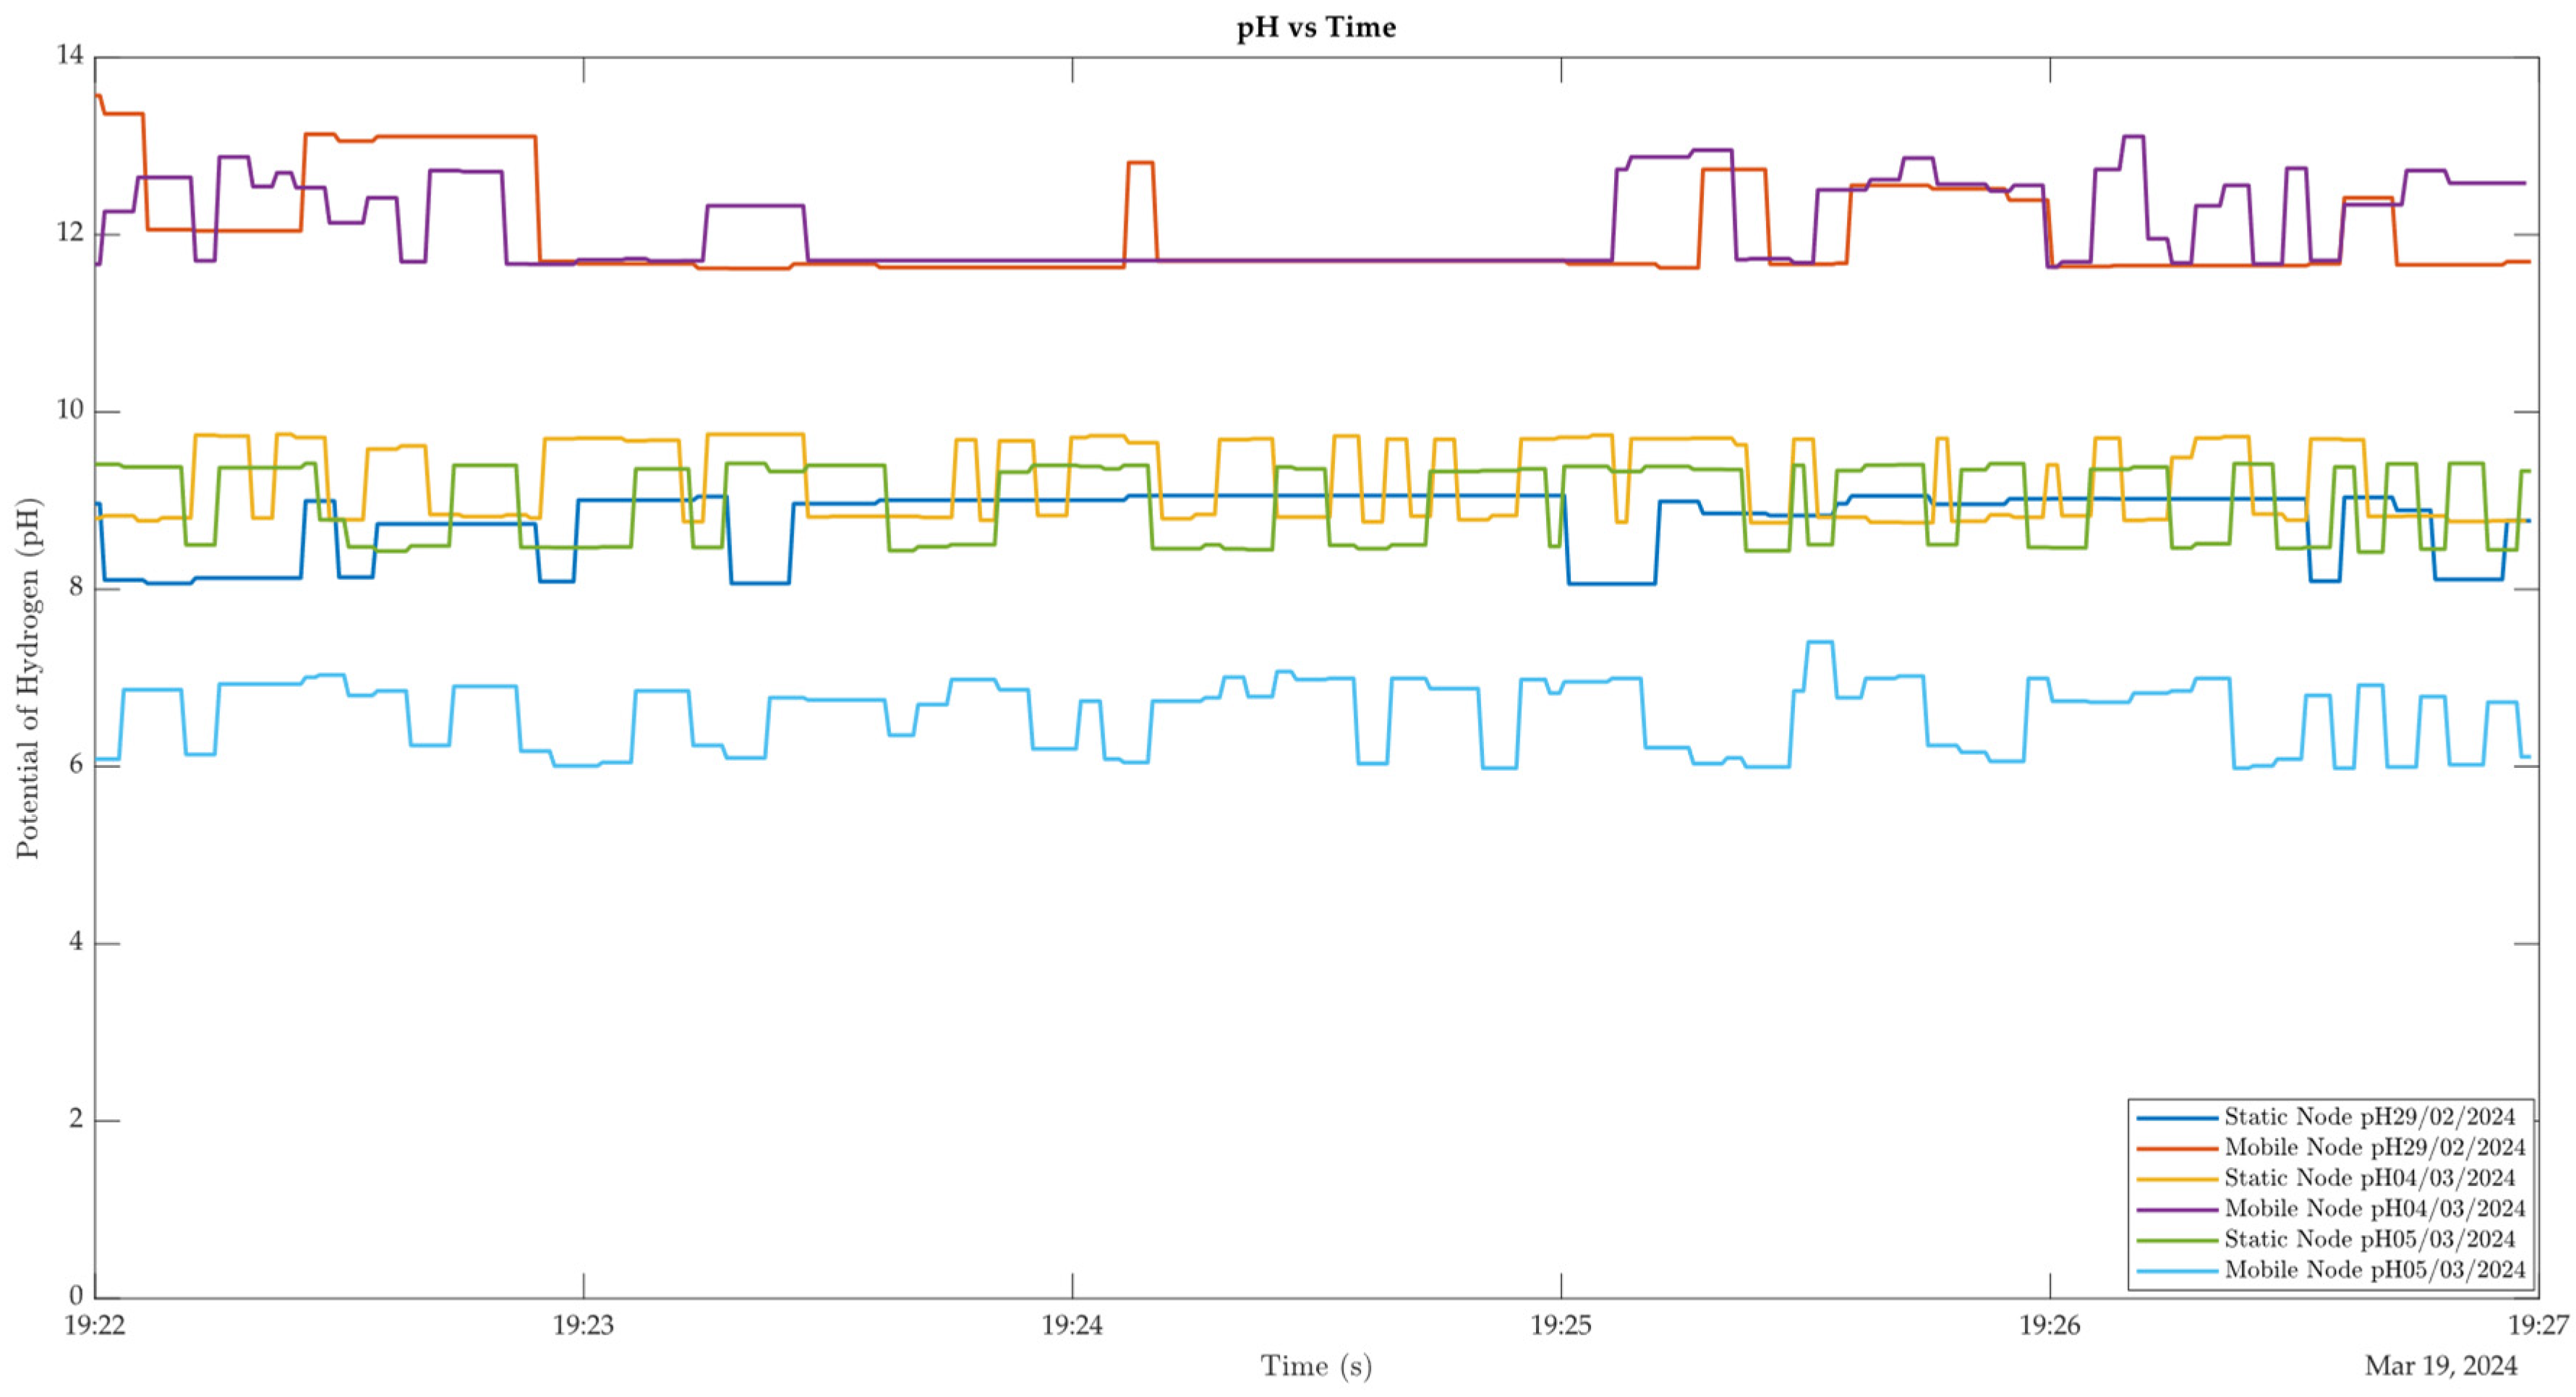Select 'Mobile Node pH29/02/2024' legend entry

click(2374, 1147)
